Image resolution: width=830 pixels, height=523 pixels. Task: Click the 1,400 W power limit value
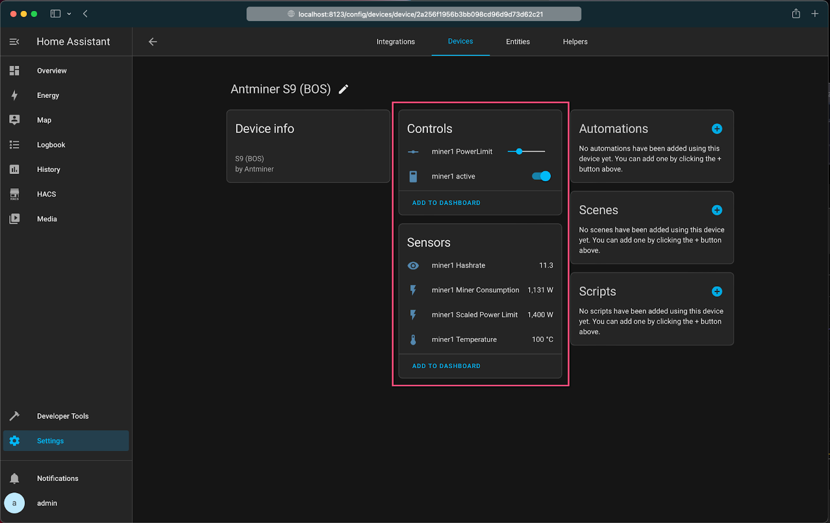(x=540, y=315)
